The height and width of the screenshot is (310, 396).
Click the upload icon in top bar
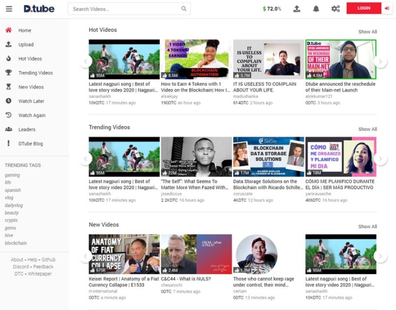coord(297,9)
